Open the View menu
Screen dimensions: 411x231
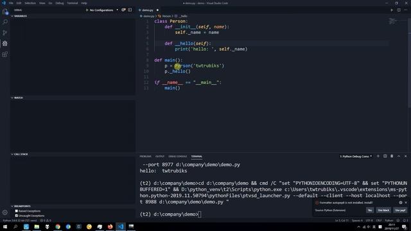42,3
